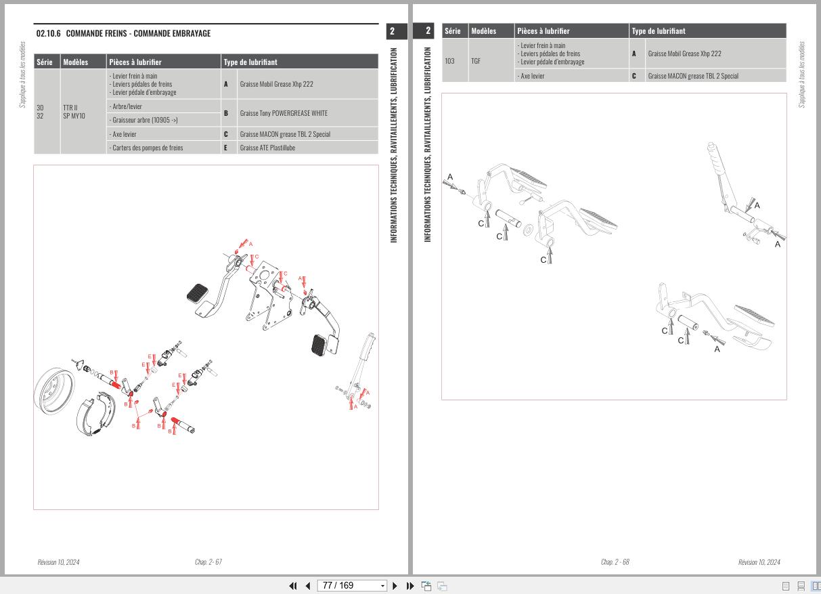Viewport: 821px width, 594px height.
Task: Click '- Graisseur arbre (10905 ->)' row
Action: point(164,120)
